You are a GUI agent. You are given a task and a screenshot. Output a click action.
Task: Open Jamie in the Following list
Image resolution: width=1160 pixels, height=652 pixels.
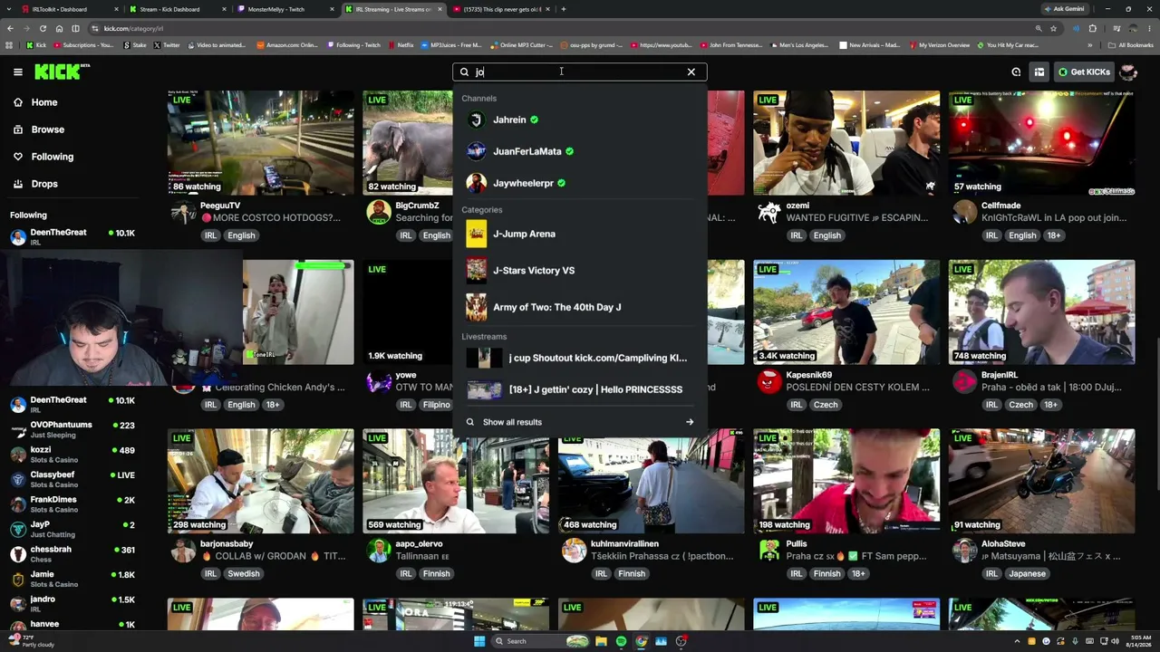[72, 579]
